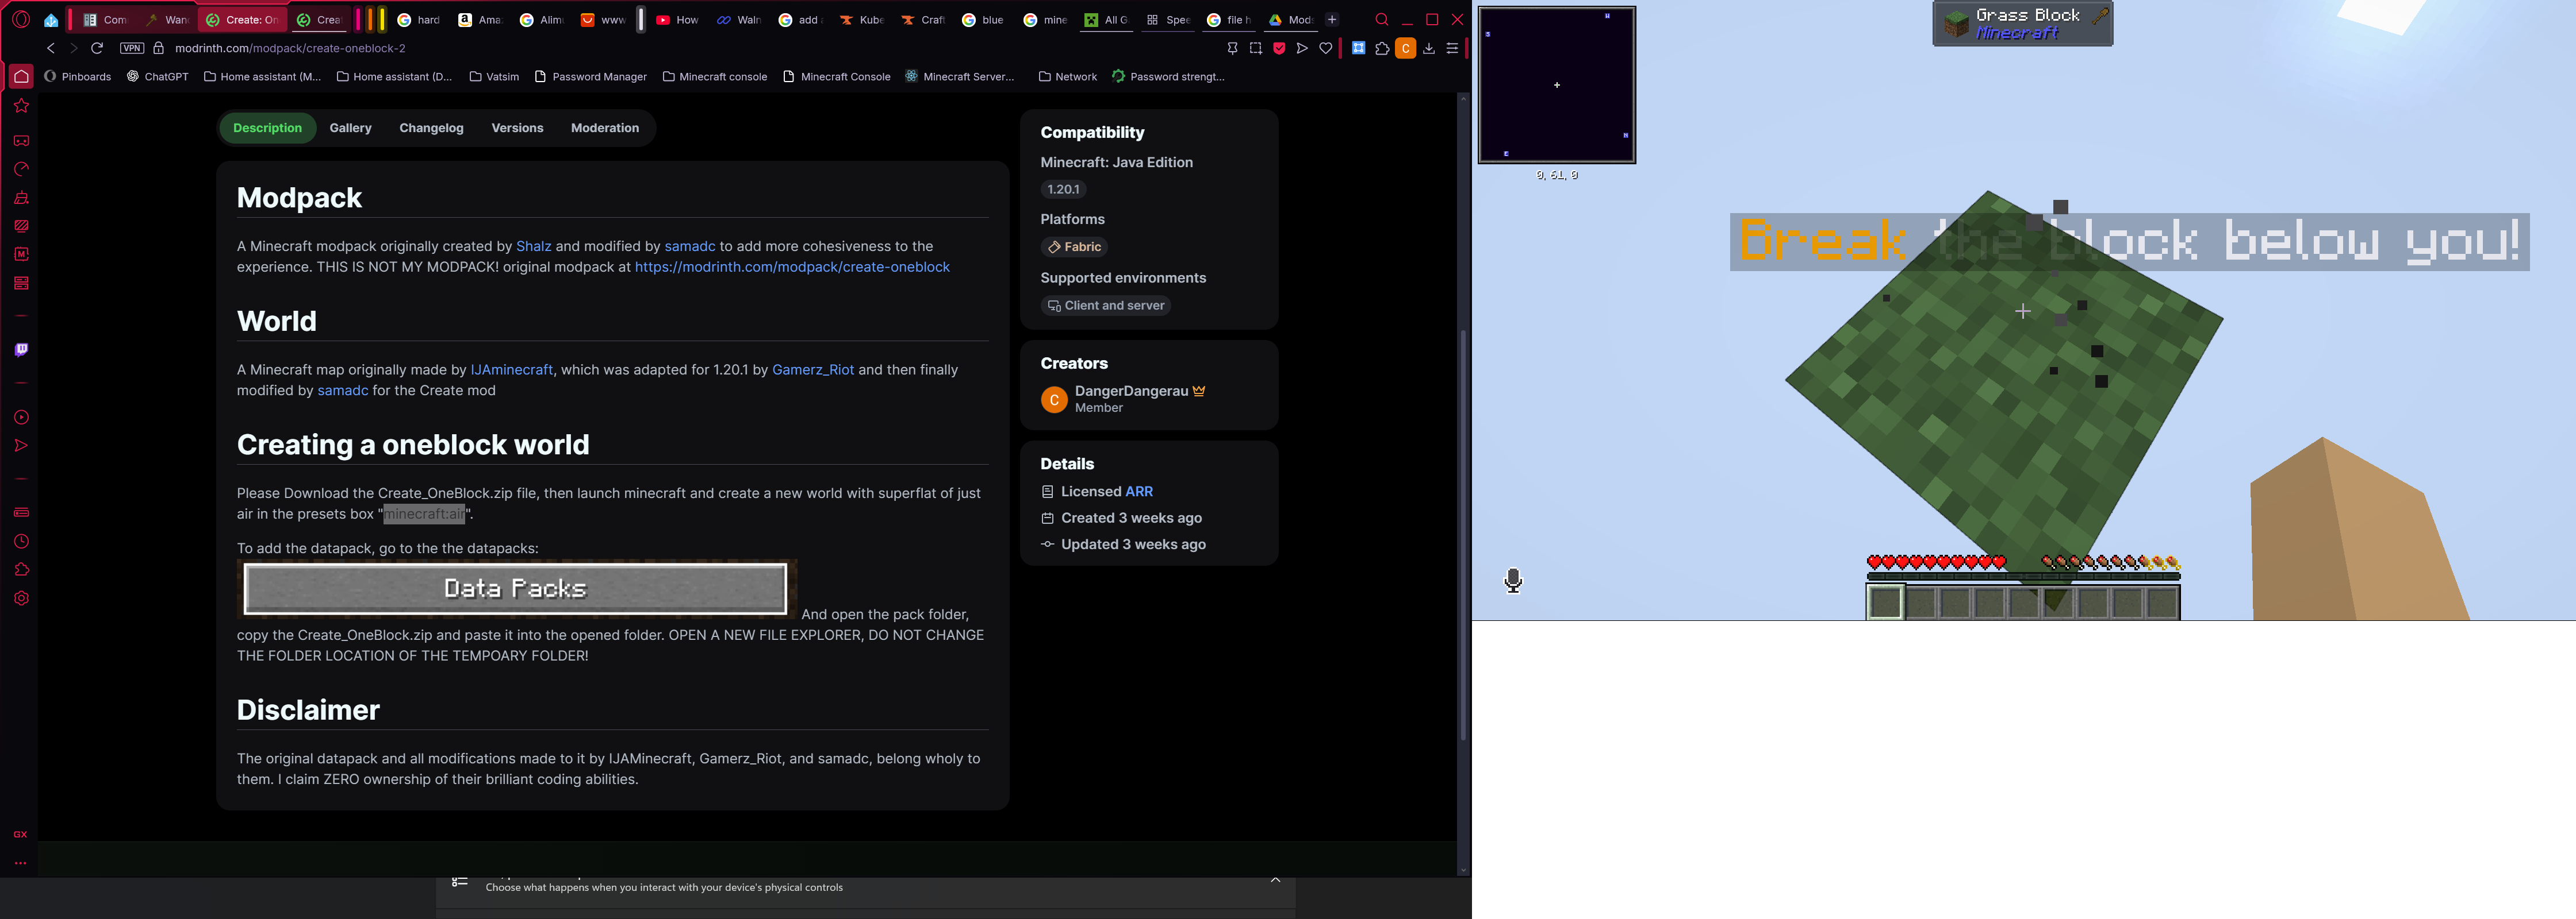Reload the Modrinth page
This screenshot has width=2576, height=919.
97,48
